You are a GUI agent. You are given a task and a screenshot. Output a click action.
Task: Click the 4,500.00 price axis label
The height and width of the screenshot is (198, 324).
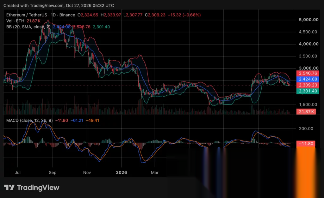(308, 32)
